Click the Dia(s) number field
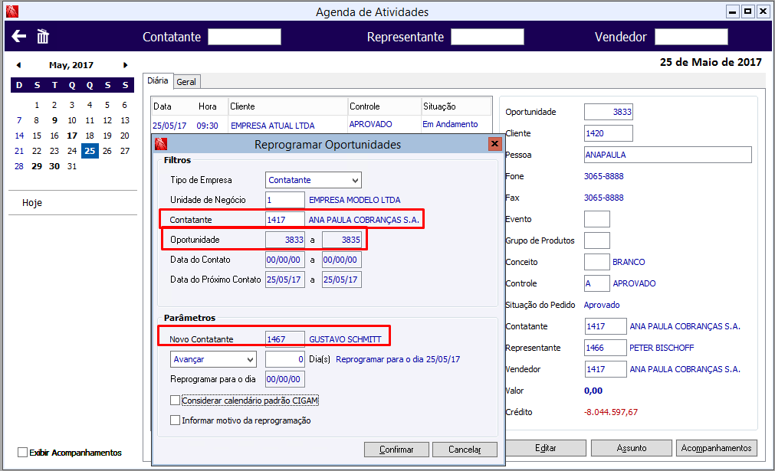775x471 pixels. [x=285, y=359]
